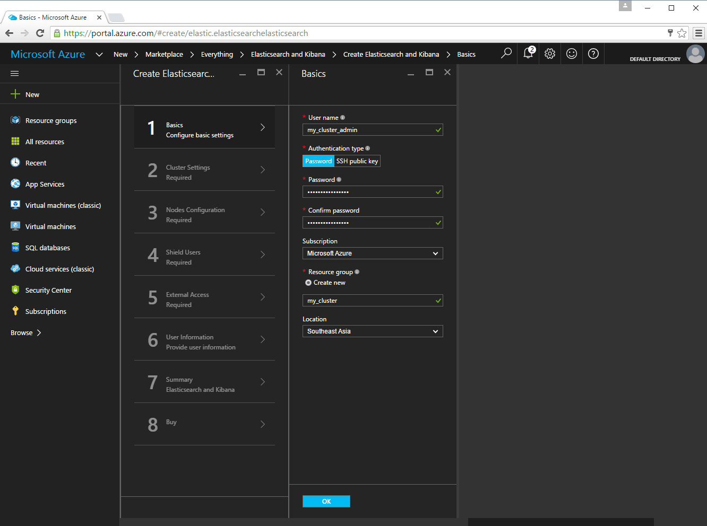Viewport: 707px width, 526px height.
Task: Open notifications bell with 2 badge
Action: click(x=529, y=53)
